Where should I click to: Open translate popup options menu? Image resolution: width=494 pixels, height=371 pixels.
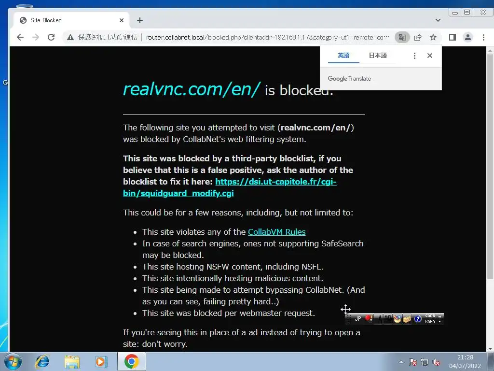(x=414, y=56)
